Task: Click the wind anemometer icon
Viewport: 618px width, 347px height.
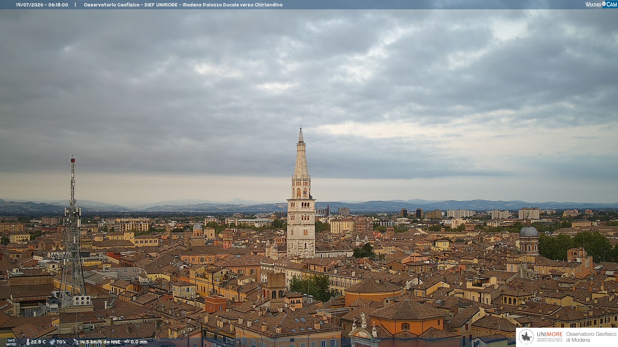Action: point(76,342)
